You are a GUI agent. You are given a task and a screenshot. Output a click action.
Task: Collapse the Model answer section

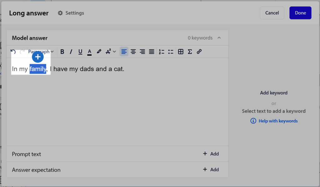tap(219, 38)
